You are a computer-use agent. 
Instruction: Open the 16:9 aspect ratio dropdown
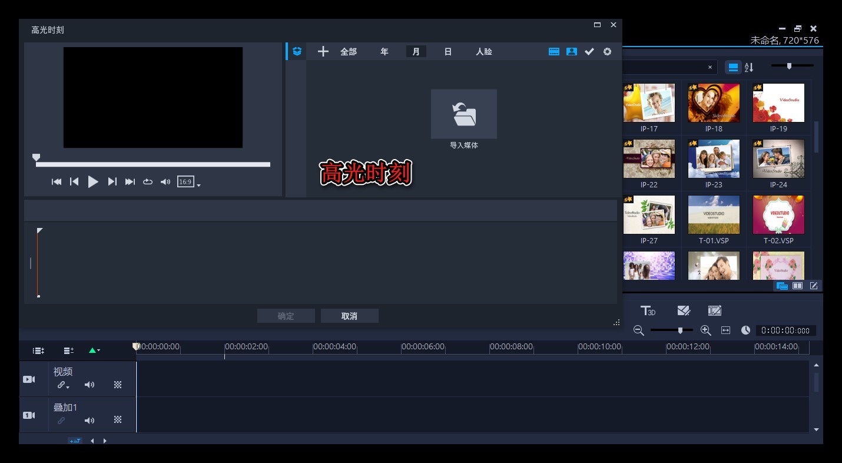point(189,182)
